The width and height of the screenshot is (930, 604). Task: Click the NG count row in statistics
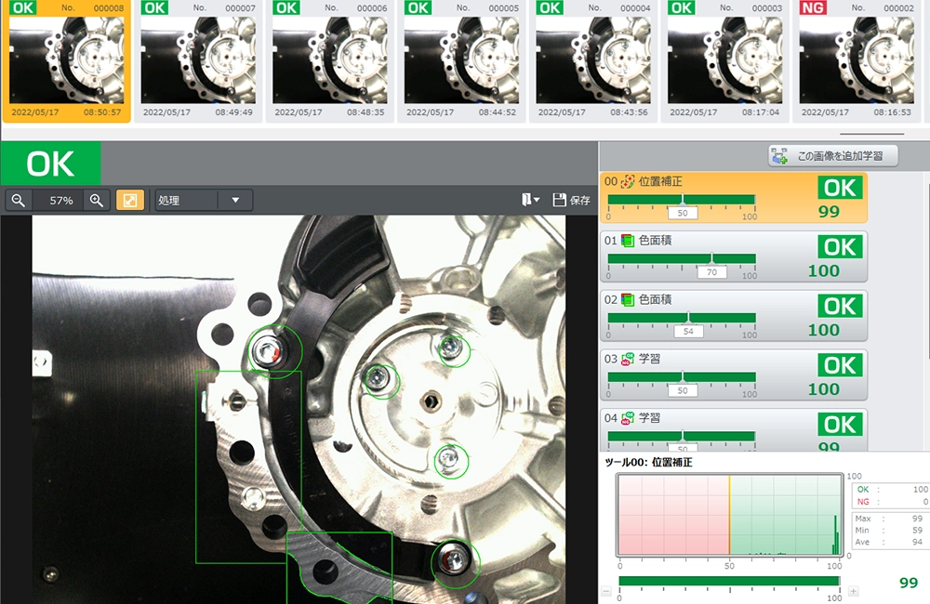click(x=892, y=502)
